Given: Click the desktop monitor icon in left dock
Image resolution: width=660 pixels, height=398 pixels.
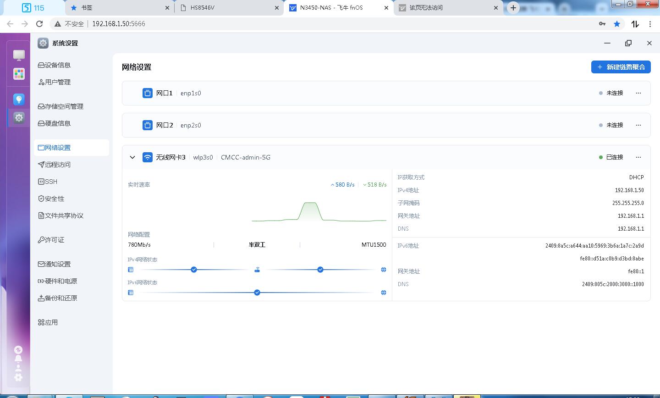Looking at the screenshot, I should click(19, 55).
